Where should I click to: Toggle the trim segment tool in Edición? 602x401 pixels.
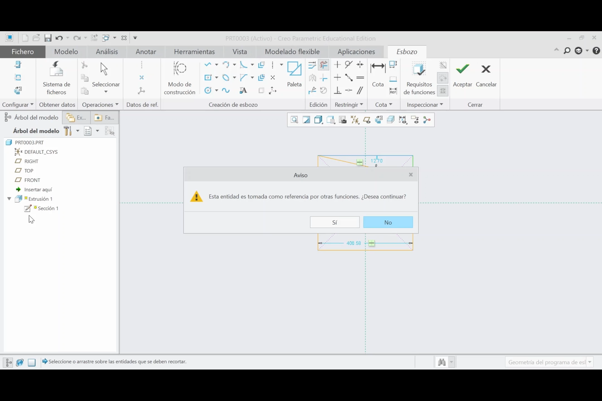(x=324, y=65)
